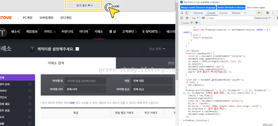Collapse the 관심 목록 panel
This screenshot has height=126, width=278.
pyautogui.click(x=164, y=49)
